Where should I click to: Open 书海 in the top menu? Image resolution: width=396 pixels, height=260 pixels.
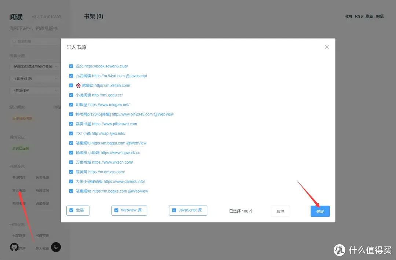click(348, 16)
